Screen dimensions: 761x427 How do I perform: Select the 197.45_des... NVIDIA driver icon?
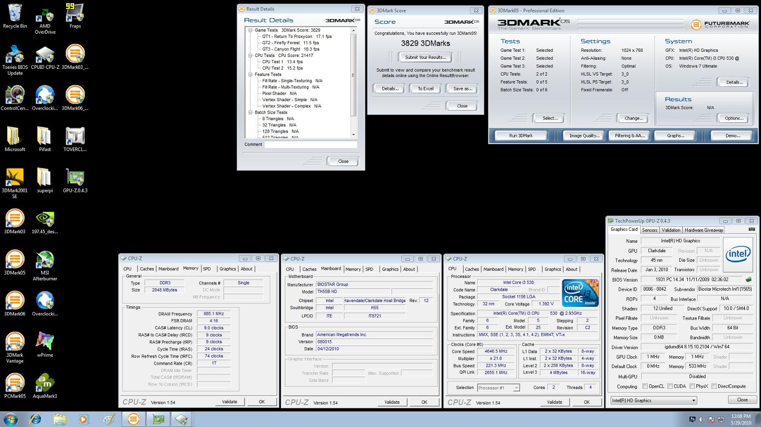45,222
